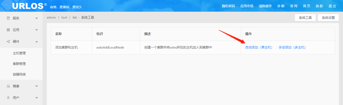Click the list breadcrumb segment
The width and height of the screenshot is (343, 105).
click(x=75, y=17)
